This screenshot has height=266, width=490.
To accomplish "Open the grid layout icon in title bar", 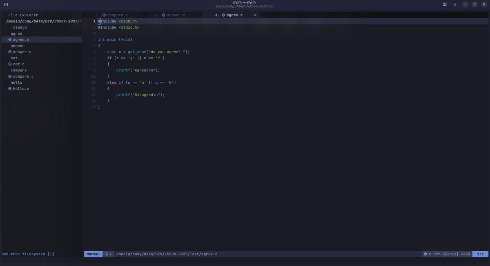I will (x=445, y=4).
